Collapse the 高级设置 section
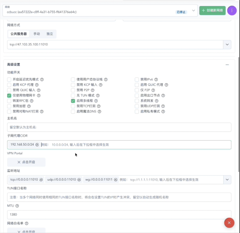Image resolution: width=240 pixels, height=233 pixels. tap(227, 65)
